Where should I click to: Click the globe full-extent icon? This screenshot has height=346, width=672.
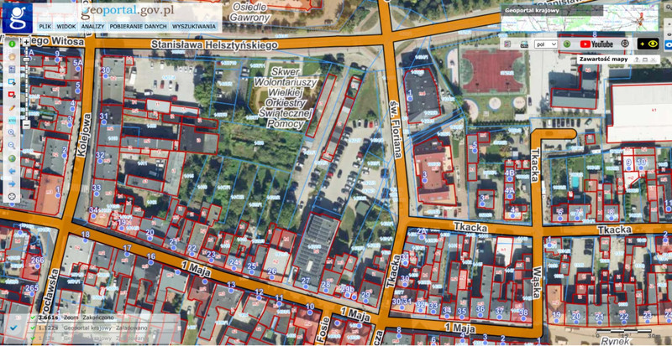coord(13,158)
